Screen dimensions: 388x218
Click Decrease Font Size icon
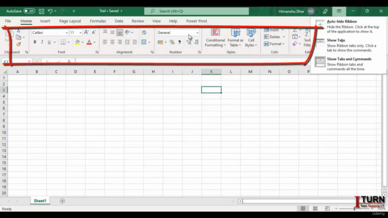pyautogui.click(x=94, y=32)
